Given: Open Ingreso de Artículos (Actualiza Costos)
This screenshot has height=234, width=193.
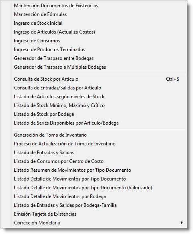Looking at the screenshot, I should [99, 32].
